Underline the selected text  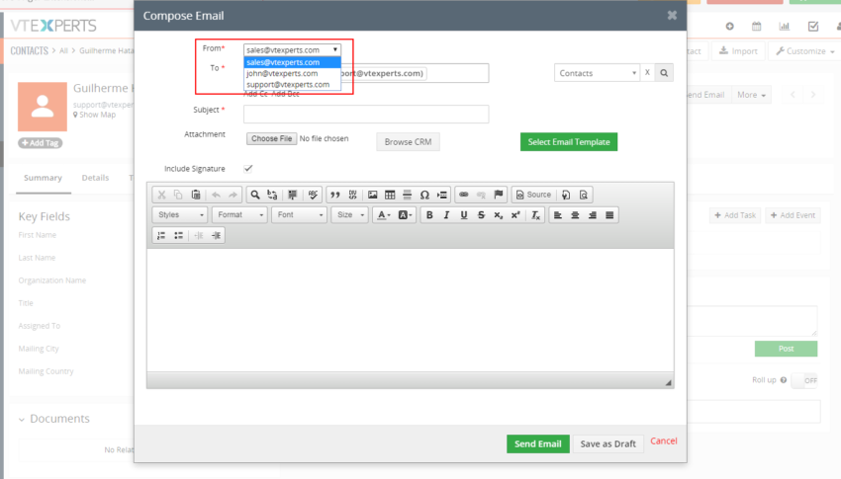(x=463, y=215)
